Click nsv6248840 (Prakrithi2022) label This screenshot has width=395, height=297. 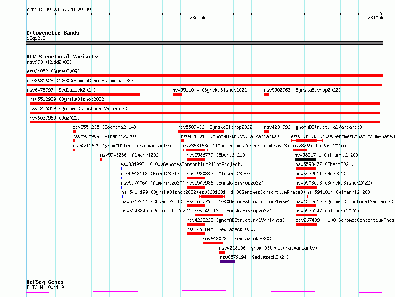(x=156, y=211)
